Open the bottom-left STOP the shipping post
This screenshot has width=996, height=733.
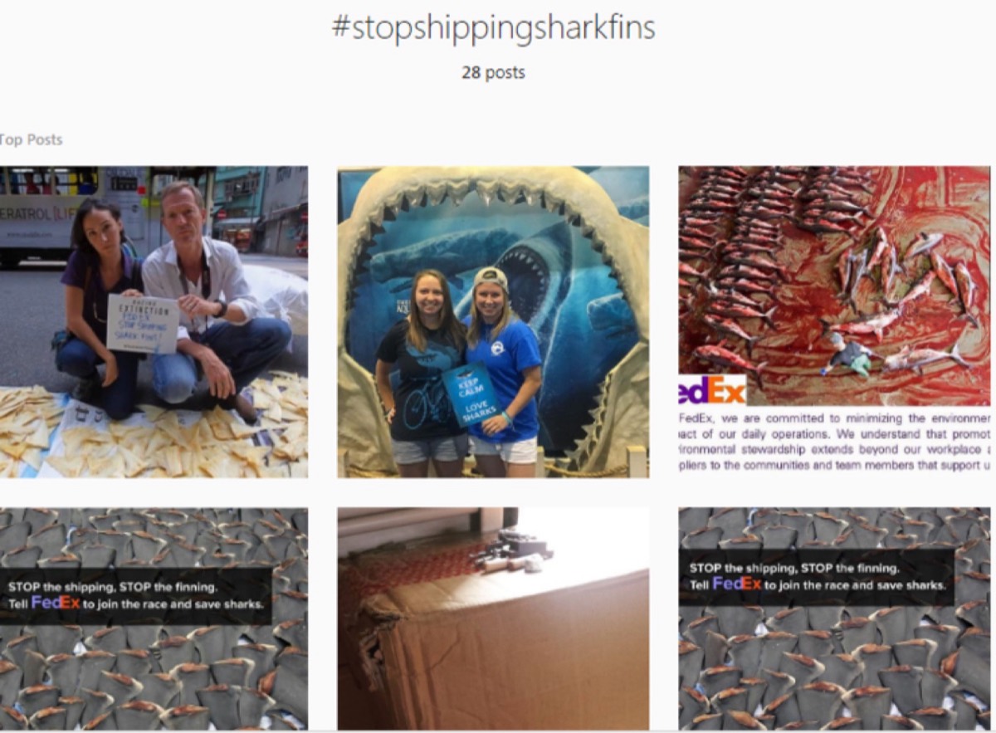pos(154,619)
